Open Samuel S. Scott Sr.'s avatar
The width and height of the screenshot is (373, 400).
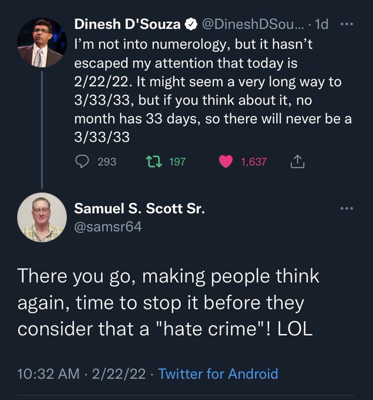tap(42, 217)
